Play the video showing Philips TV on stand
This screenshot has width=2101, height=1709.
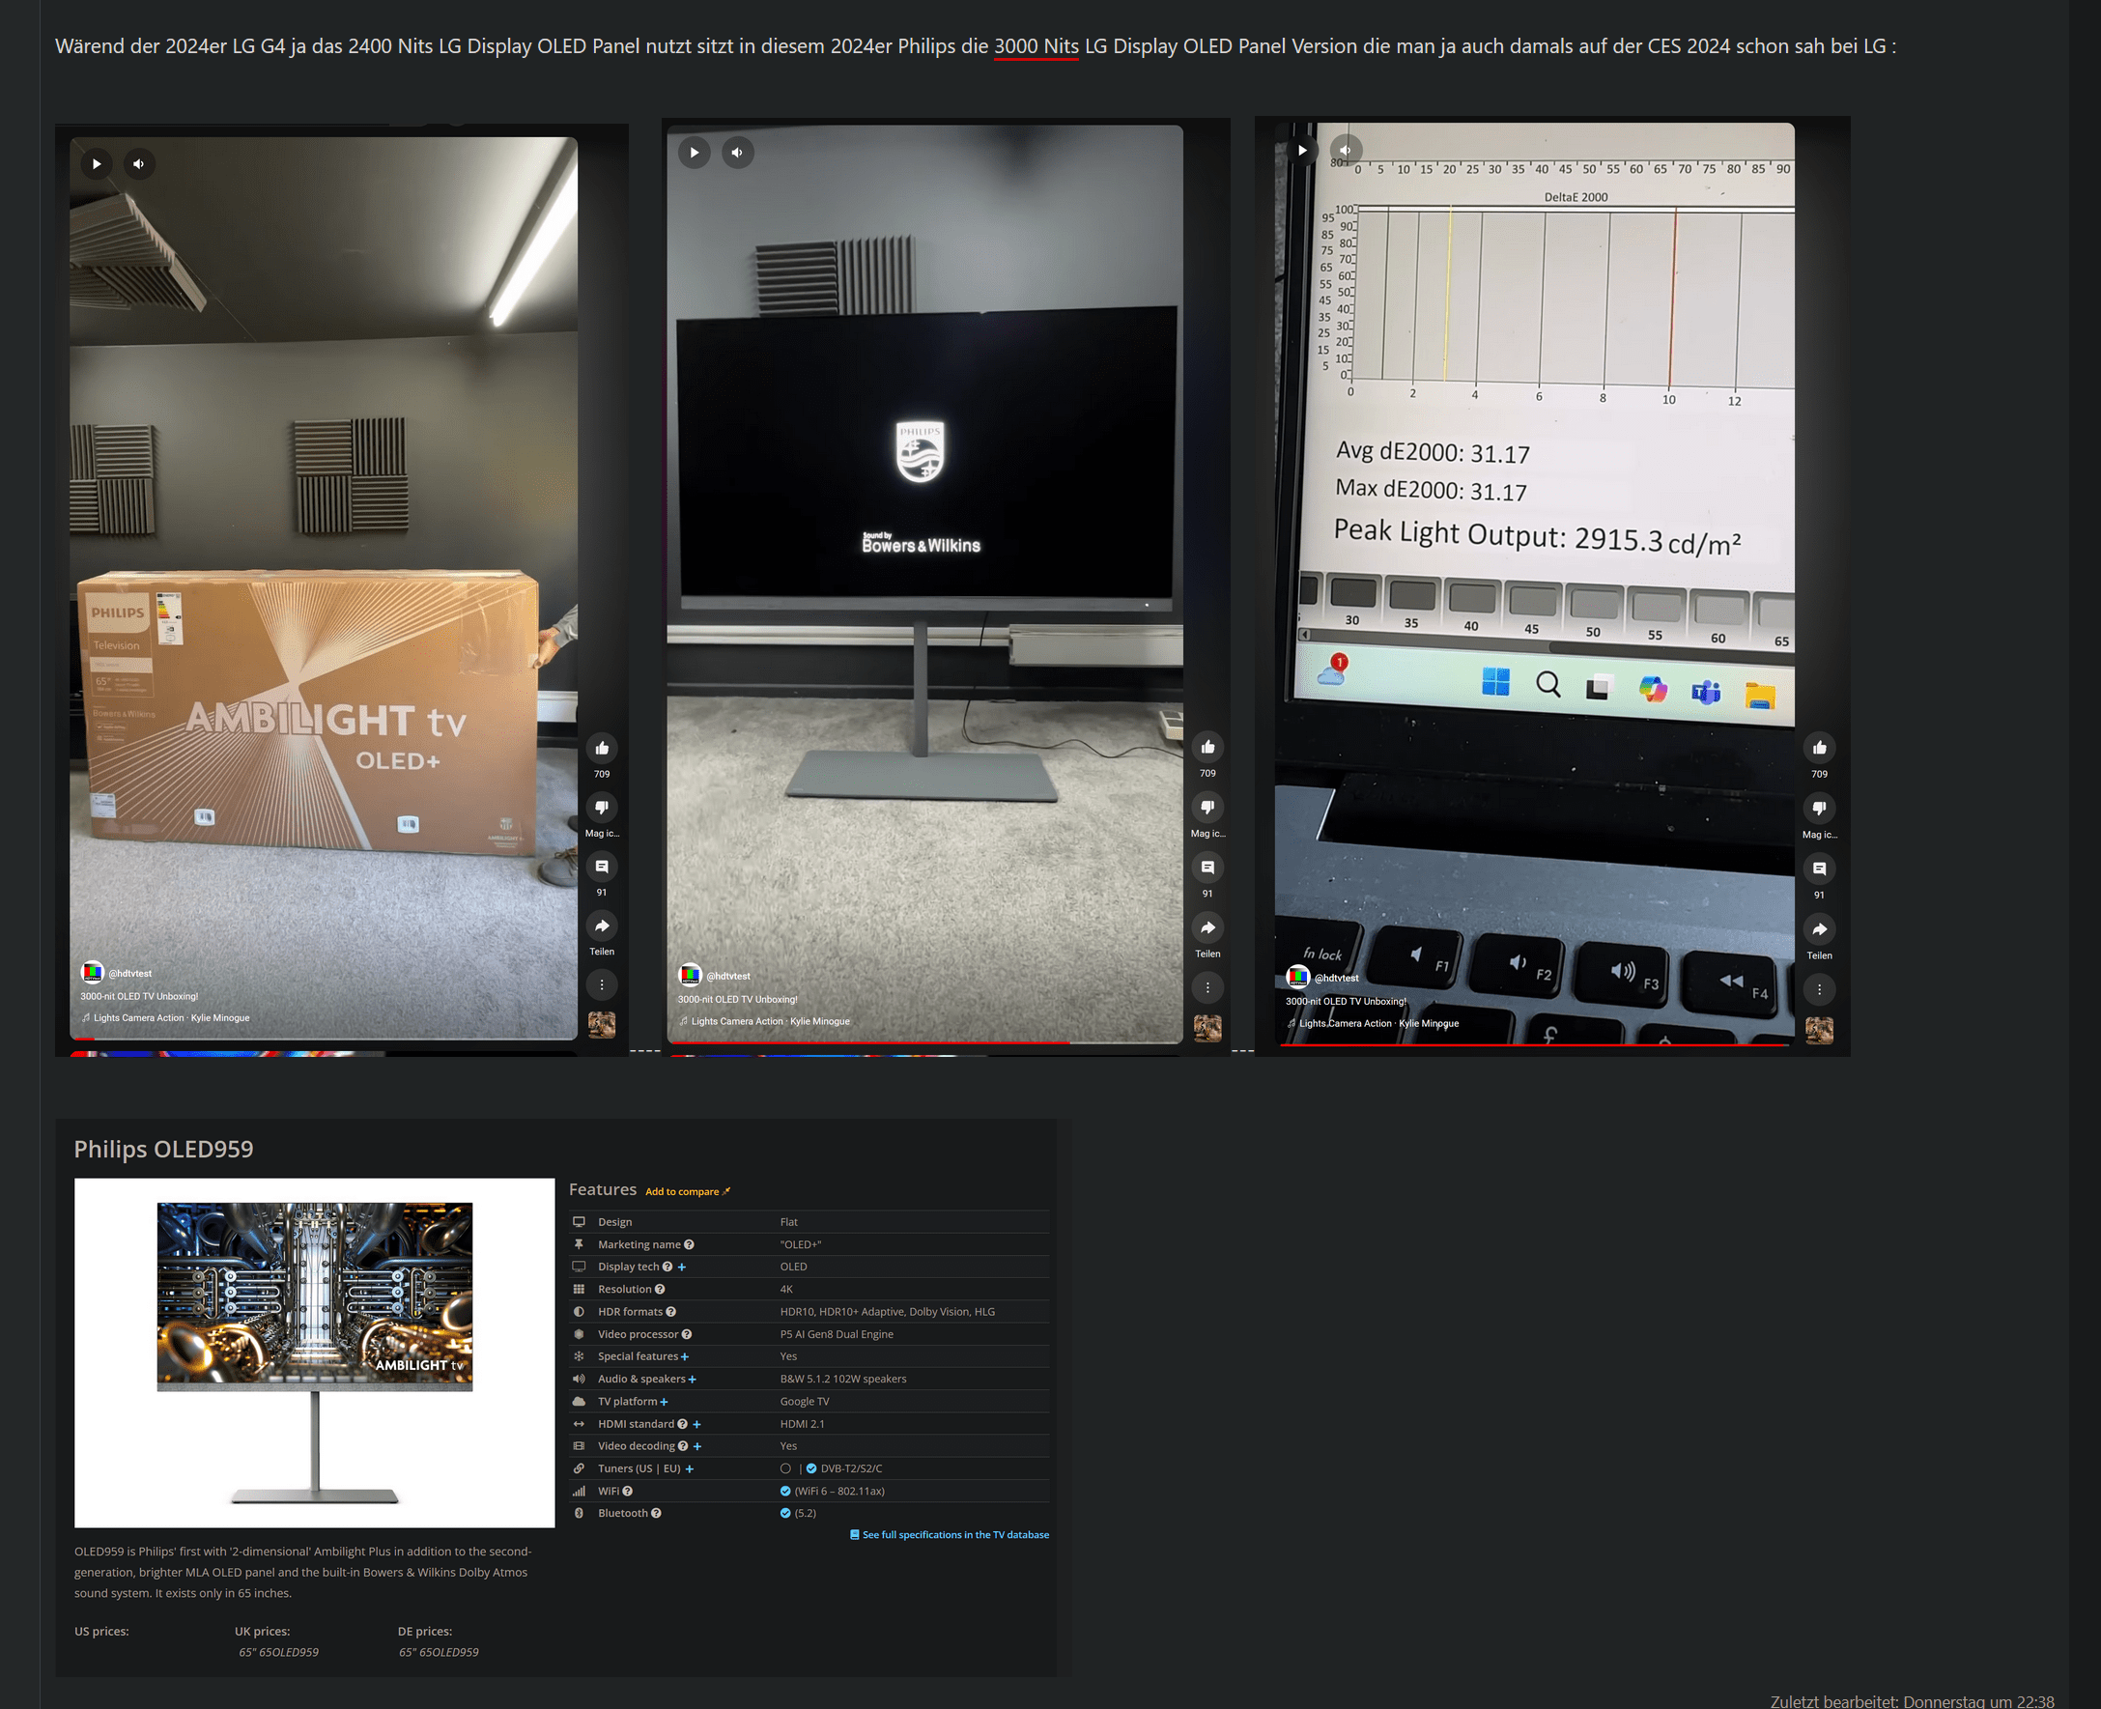tap(695, 153)
